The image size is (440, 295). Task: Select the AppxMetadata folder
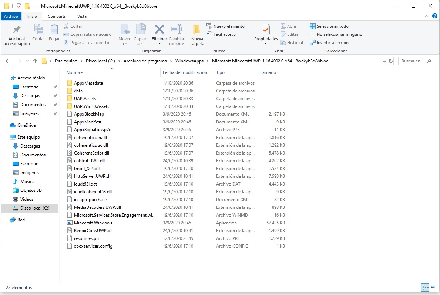point(88,83)
